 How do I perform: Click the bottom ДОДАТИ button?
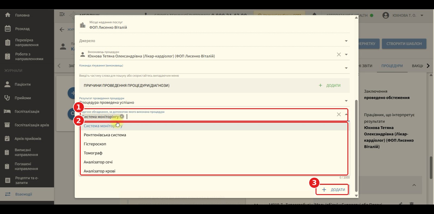(x=333, y=190)
